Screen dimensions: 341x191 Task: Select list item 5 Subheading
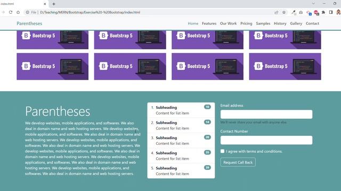click(x=166, y=168)
